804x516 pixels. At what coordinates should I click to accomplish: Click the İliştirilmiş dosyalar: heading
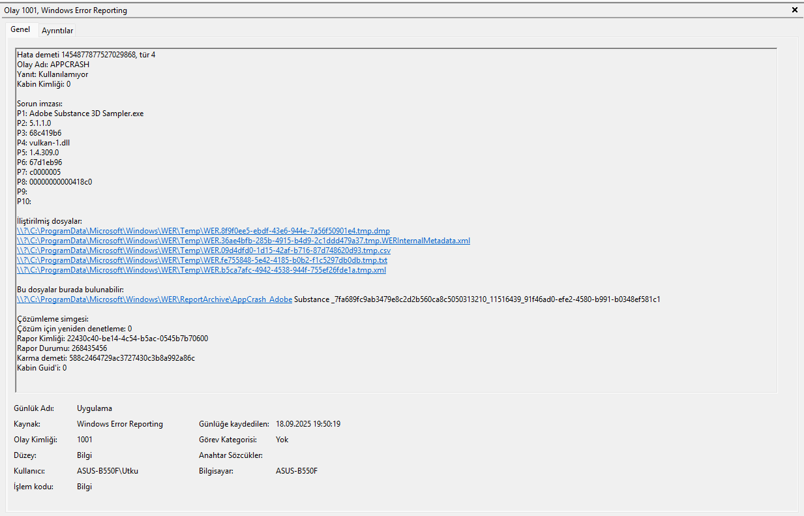[x=50, y=221]
